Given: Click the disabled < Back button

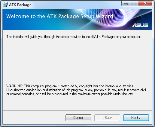Looking at the screenshot, I should point(107,118).
